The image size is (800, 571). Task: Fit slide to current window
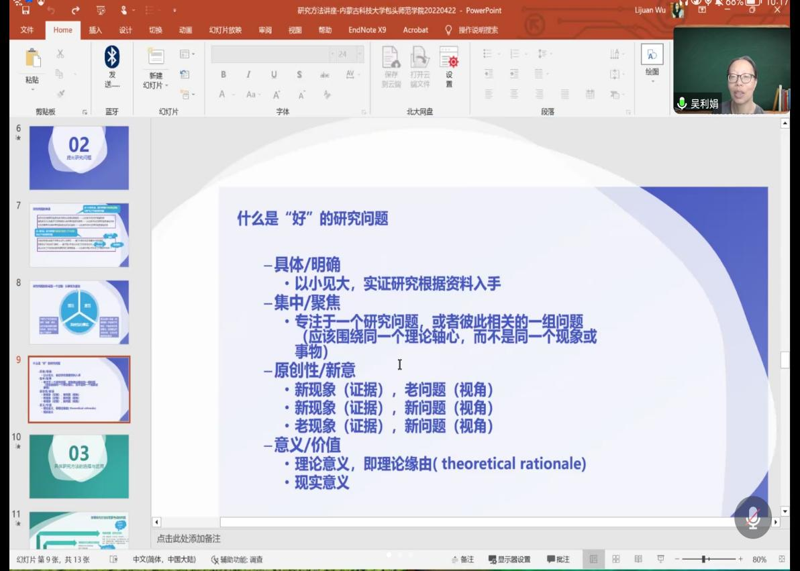click(782, 559)
